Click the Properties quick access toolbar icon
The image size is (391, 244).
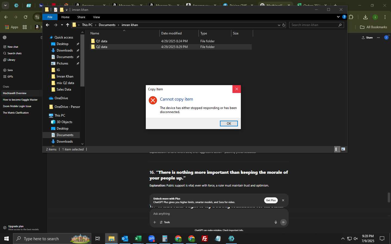(56, 10)
